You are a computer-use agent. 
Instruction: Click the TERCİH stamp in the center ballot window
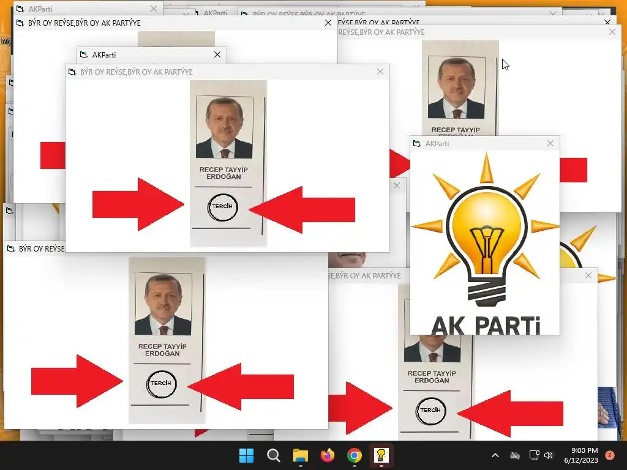(x=222, y=207)
